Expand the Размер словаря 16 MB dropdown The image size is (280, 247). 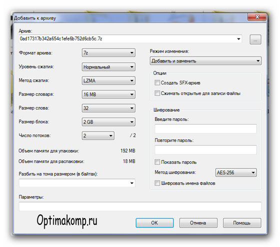[108, 94]
